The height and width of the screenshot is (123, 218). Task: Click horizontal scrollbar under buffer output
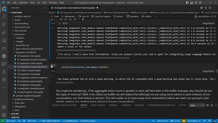tap(64, 83)
